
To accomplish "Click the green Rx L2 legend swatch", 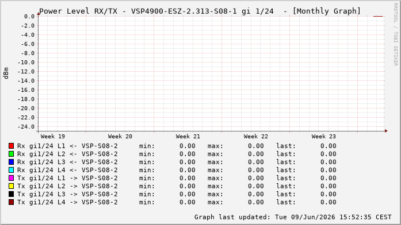I will tap(11, 154).
